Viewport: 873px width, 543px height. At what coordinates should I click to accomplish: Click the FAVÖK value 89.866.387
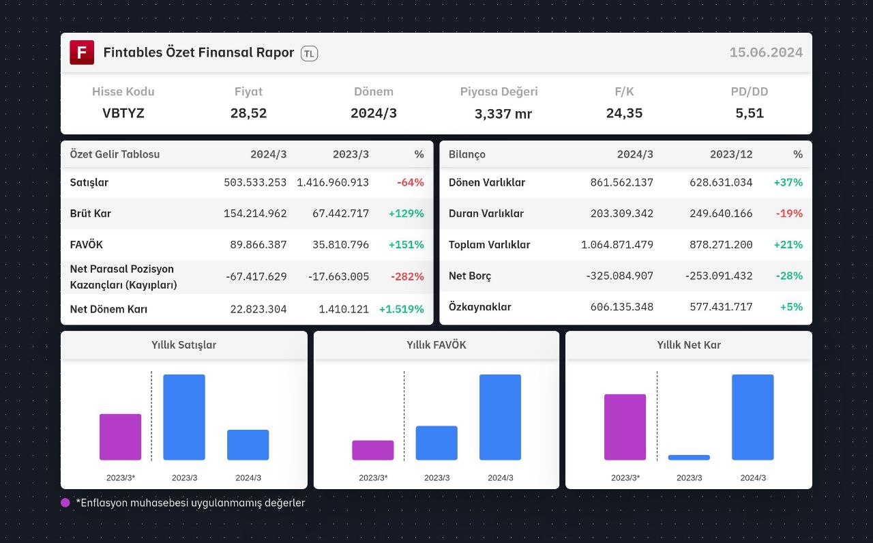[258, 245]
